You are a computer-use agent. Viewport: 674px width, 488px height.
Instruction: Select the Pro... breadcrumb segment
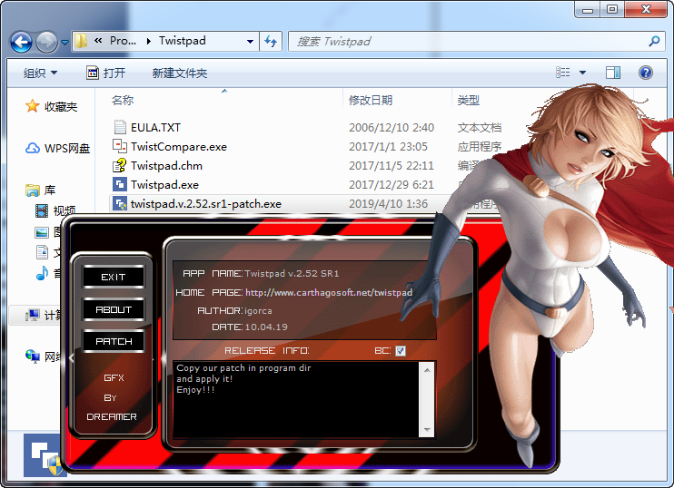[x=123, y=41]
